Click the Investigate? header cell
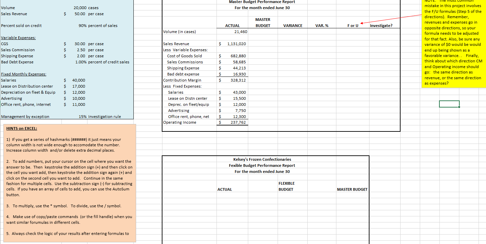This screenshot has width=486, height=244. [x=381, y=25]
